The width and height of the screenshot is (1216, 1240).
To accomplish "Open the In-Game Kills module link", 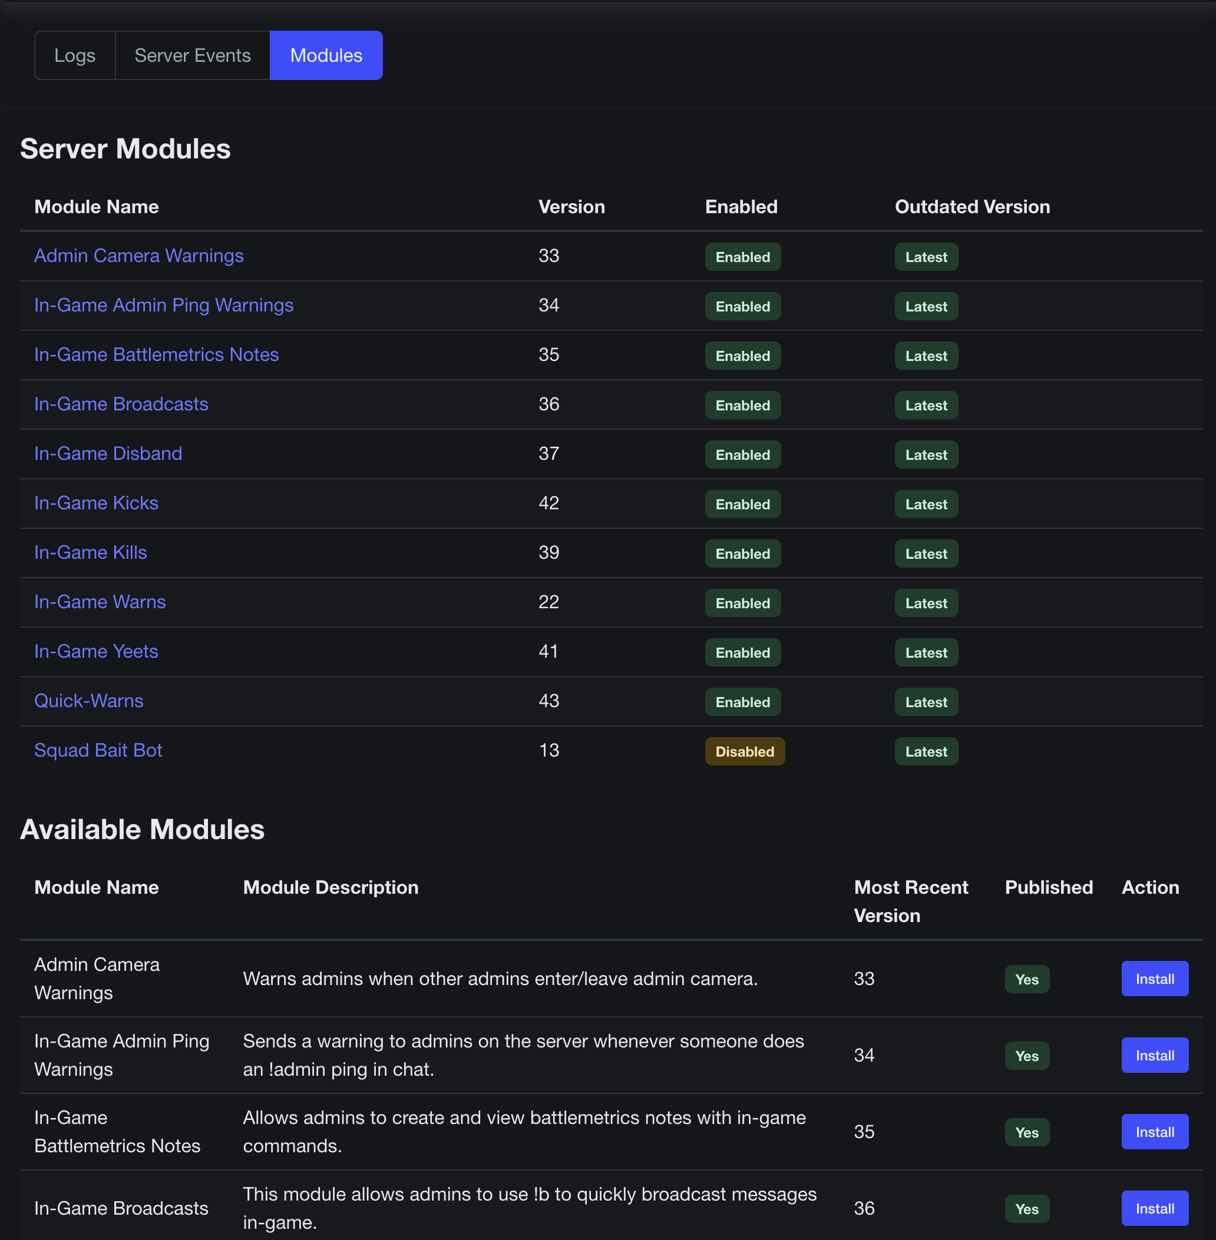I will tap(90, 553).
